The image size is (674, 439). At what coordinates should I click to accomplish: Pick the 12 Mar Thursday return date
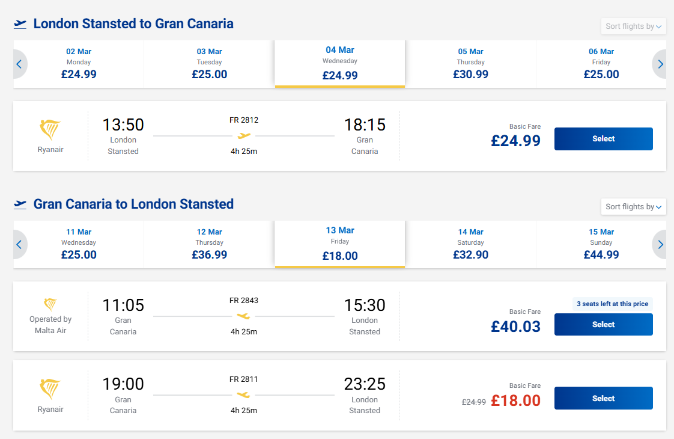point(209,244)
